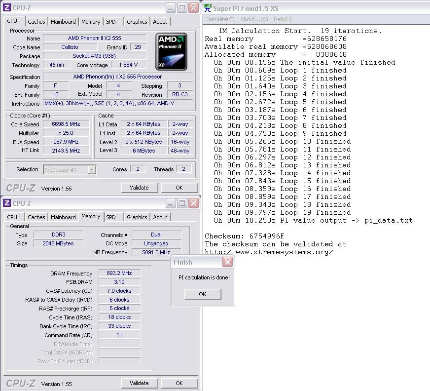
Task: Open Mainboard tab in bottom CPU-Z window
Action: coord(63,217)
